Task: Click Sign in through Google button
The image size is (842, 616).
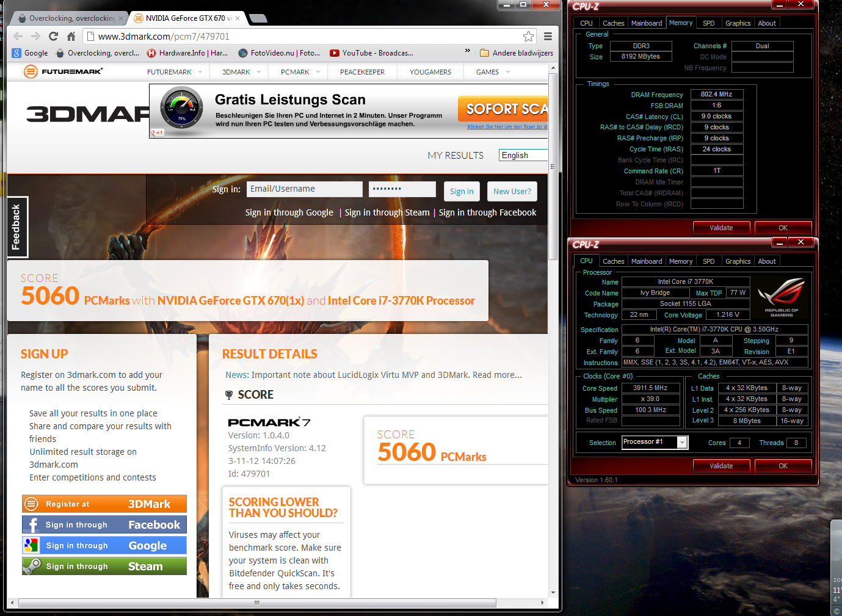Action: coord(104,546)
